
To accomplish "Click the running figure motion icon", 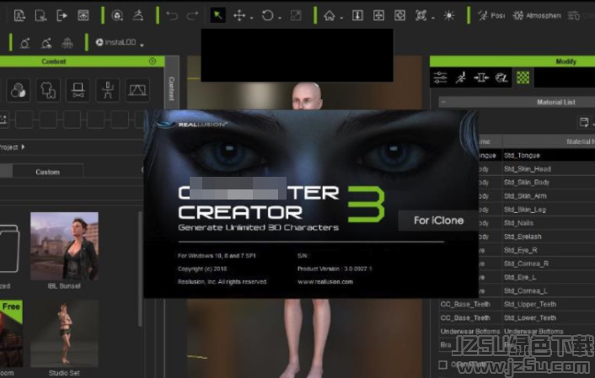I will 137,15.
